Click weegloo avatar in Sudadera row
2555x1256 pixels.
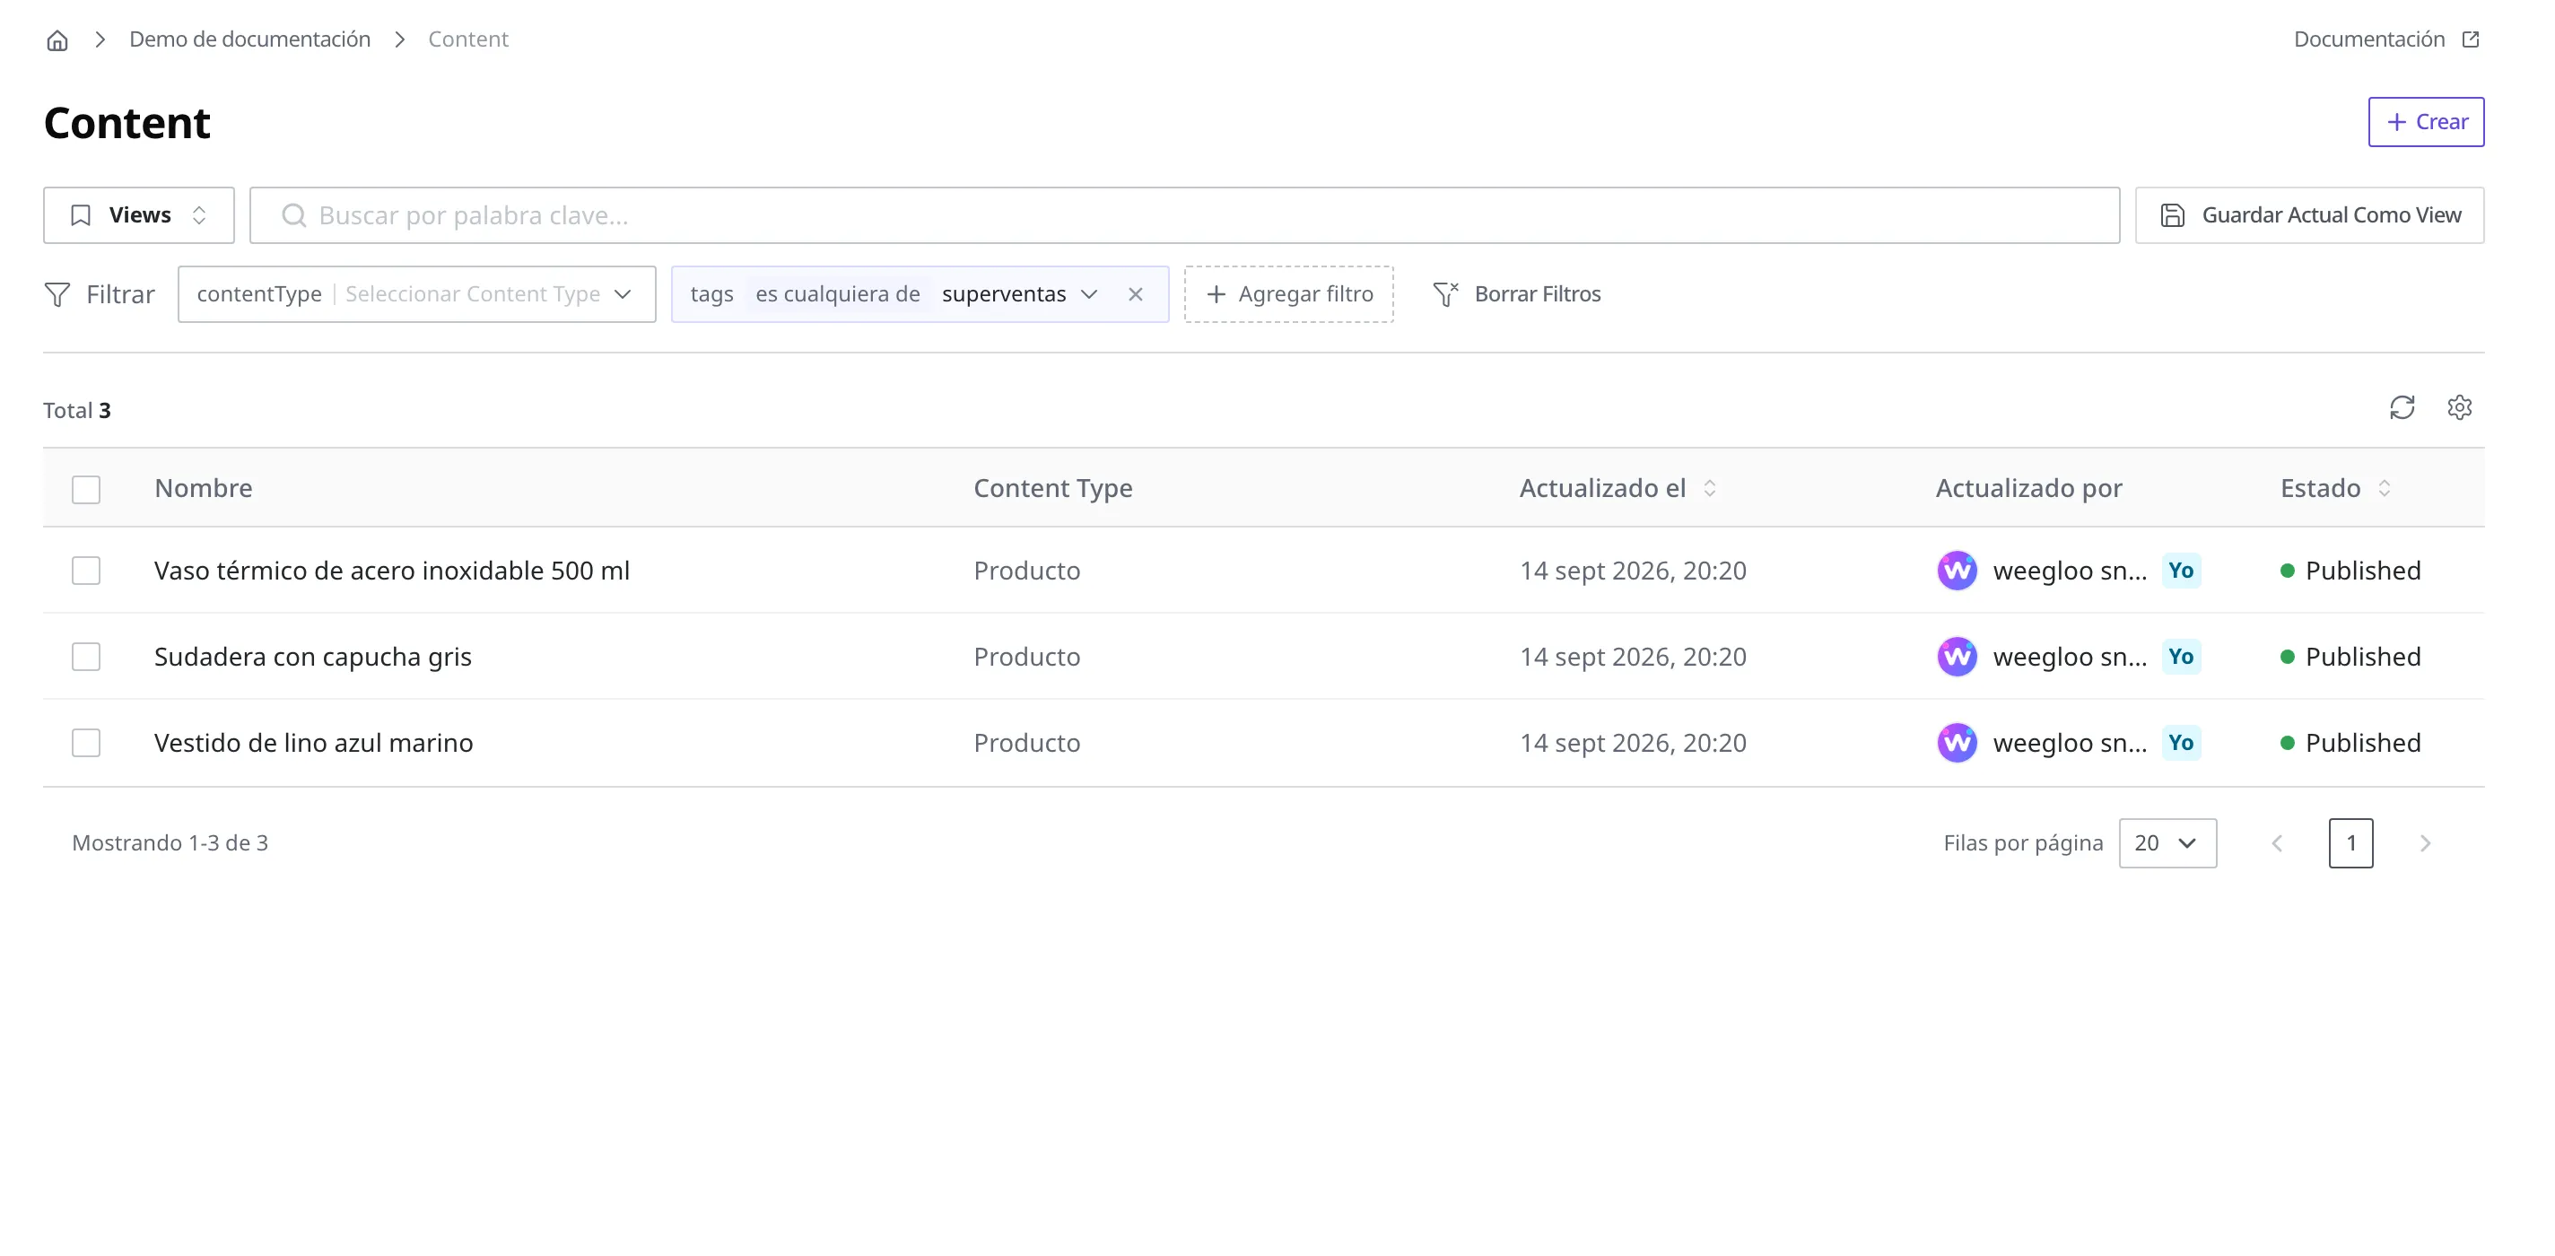coord(1957,657)
